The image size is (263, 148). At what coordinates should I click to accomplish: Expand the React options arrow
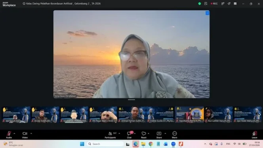pyautogui.click(x=149, y=133)
